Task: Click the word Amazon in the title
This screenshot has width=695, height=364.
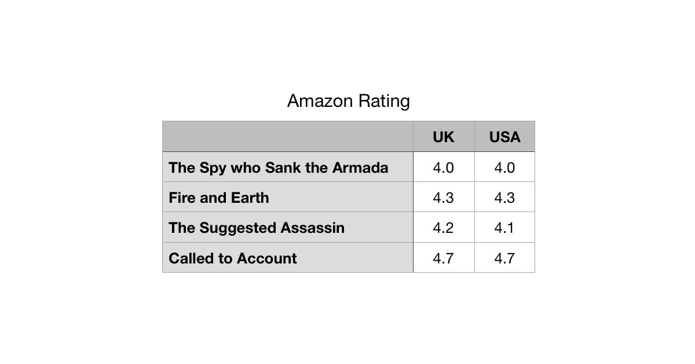Action: point(318,101)
